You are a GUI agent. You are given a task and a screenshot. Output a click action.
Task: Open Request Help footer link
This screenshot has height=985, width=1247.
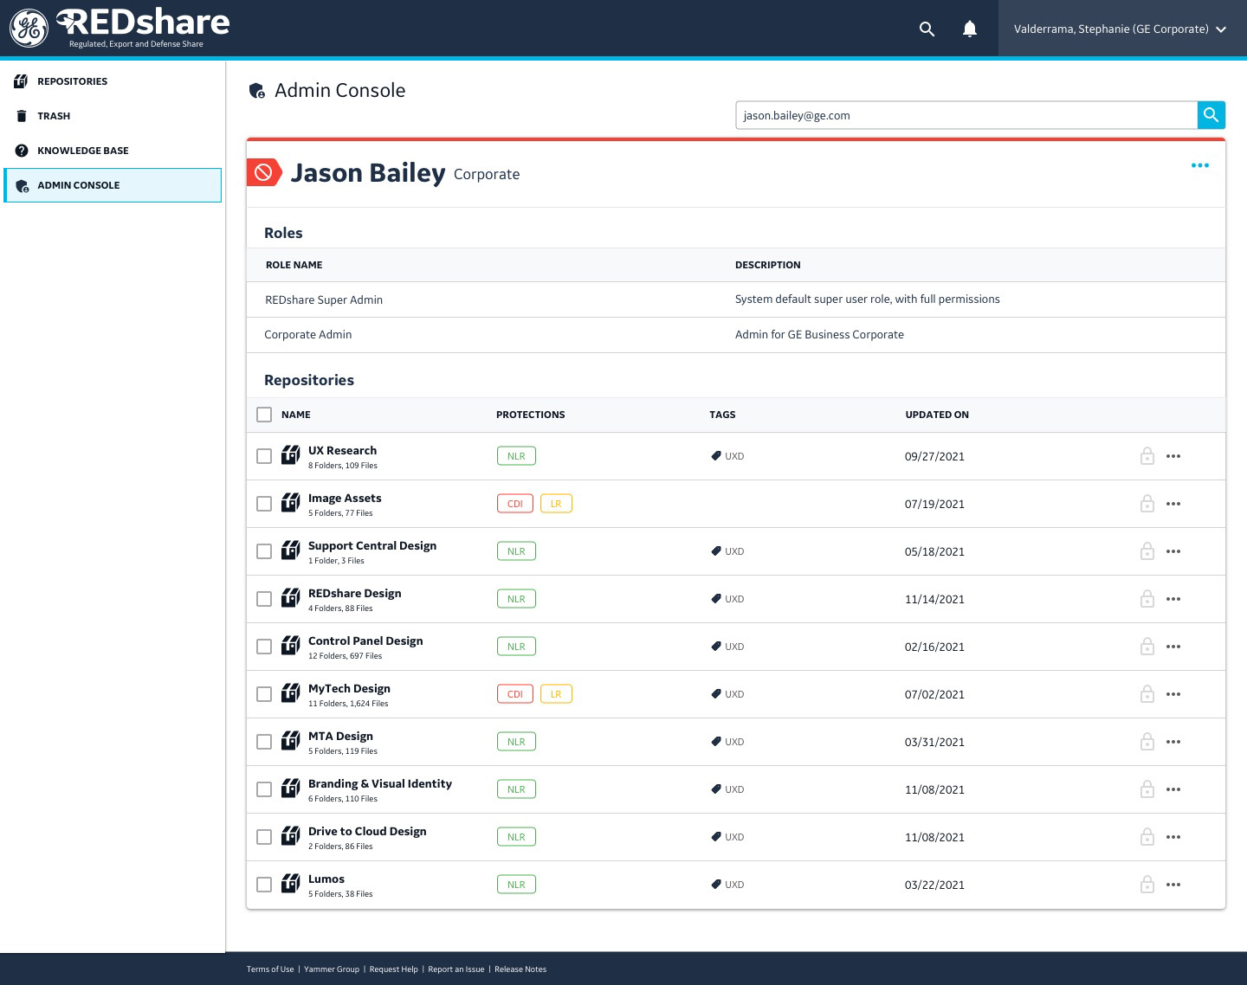393,969
